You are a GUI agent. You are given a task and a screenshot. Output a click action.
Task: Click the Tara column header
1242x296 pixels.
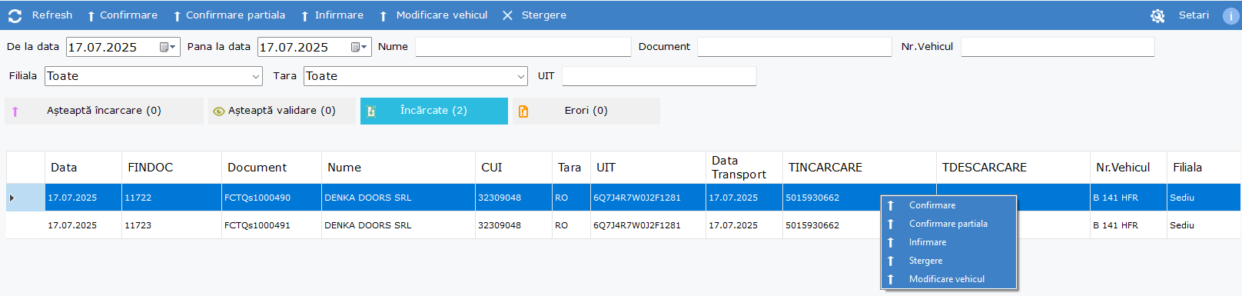pos(571,168)
